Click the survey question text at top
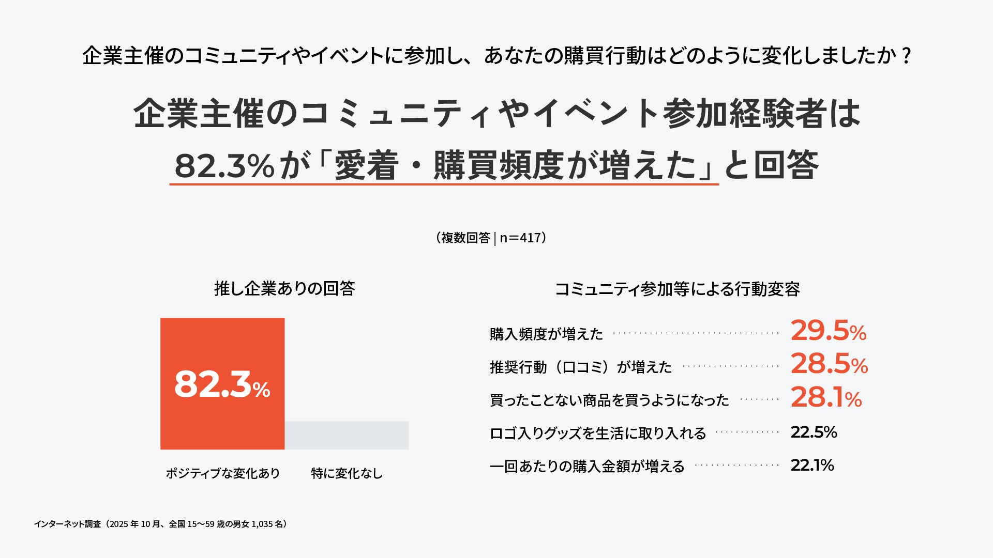 tap(496, 56)
